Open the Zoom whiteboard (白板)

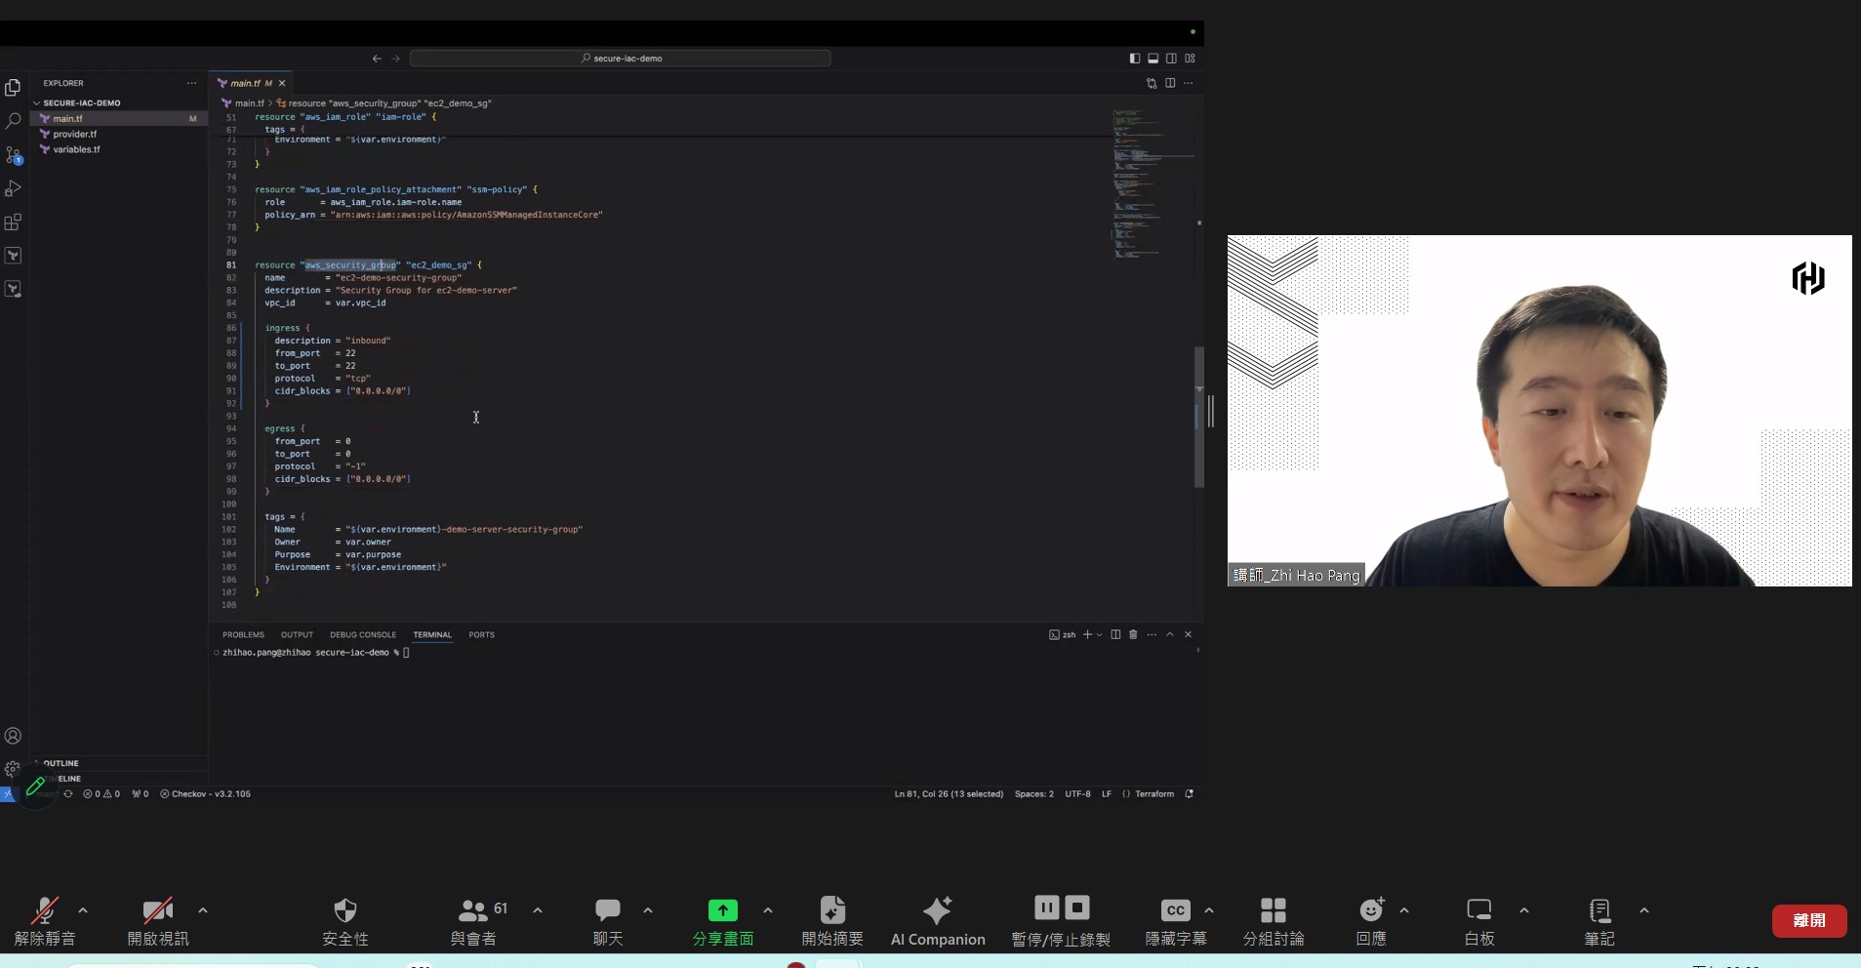click(x=1478, y=921)
